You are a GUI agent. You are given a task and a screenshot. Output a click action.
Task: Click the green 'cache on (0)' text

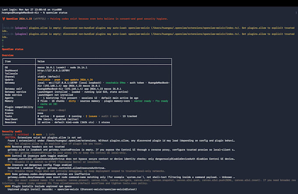pyautogui.click(x=49, y=104)
